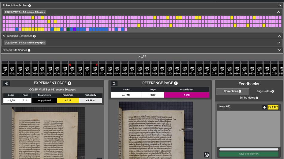
Task: Click the plus icon in New: 012r correction
Action: pyautogui.click(x=264, y=107)
